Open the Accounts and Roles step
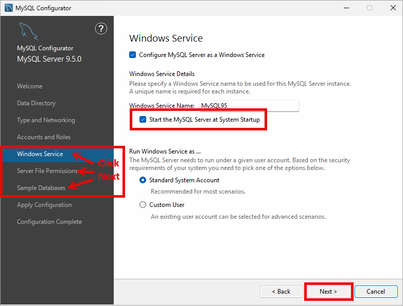The height and width of the screenshot is (306, 403). 44,137
